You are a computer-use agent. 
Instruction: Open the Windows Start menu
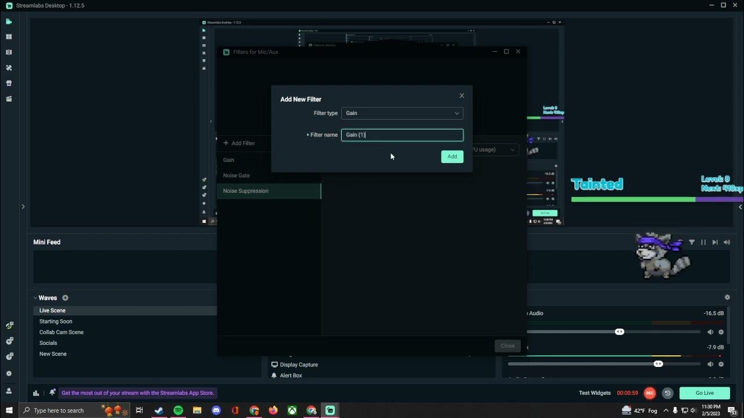pos(9,410)
